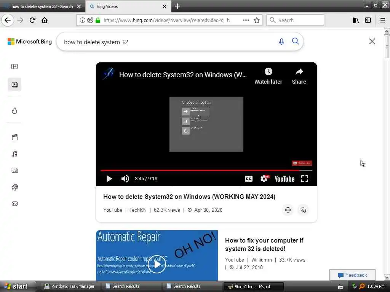The width and height of the screenshot is (390, 292).
Task: Play the YouTube video
Action: [109, 179]
